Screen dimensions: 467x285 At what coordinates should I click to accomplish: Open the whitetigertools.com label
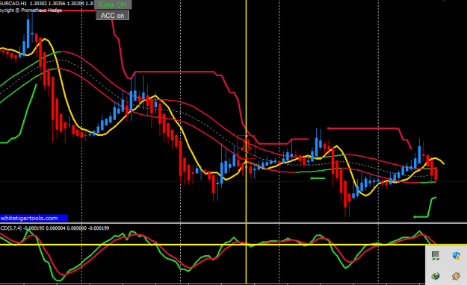tap(34, 218)
